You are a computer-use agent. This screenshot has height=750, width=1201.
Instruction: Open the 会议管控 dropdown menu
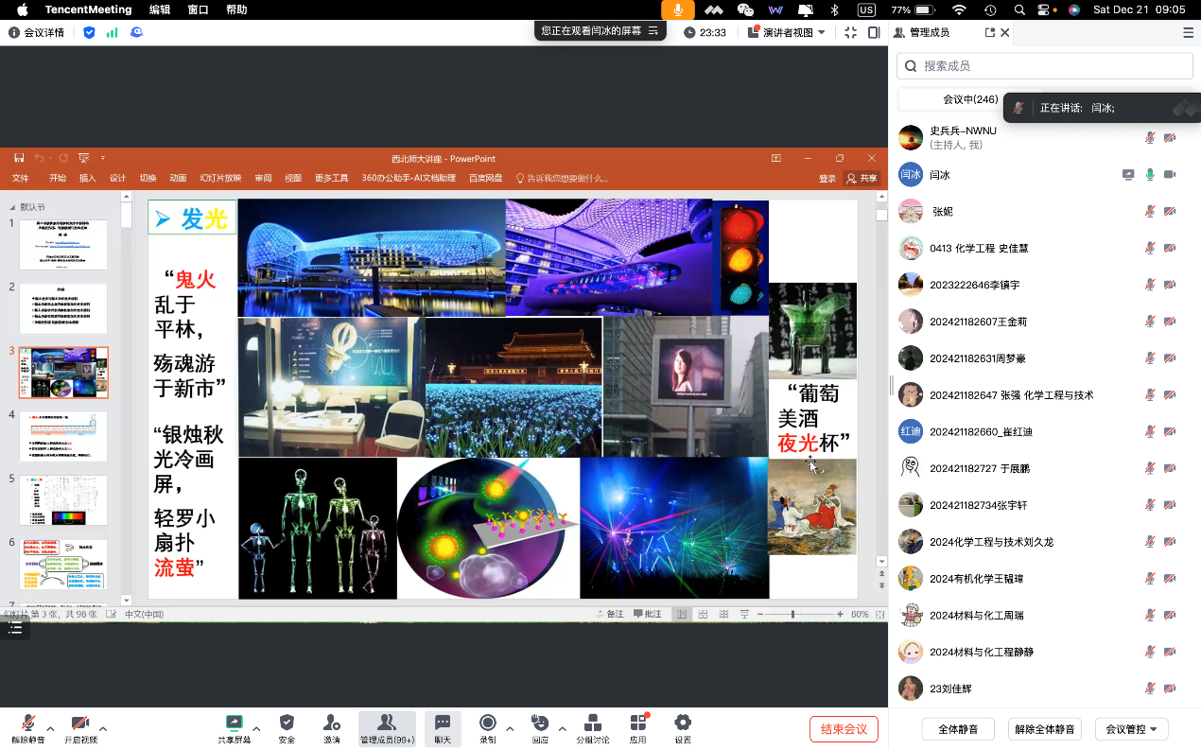(x=1131, y=729)
